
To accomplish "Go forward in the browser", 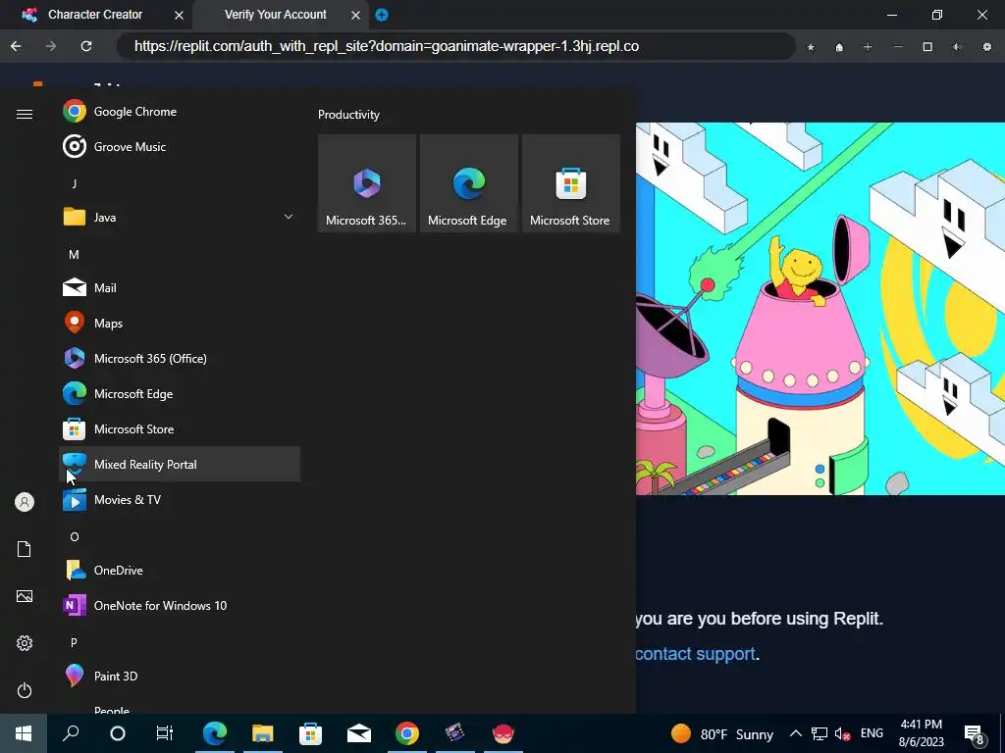I will pos(51,46).
